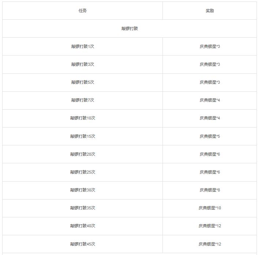Screen dimensions: 258x255
Task: Click the 敲锣打鼓35次 task cell
Action: (83, 208)
